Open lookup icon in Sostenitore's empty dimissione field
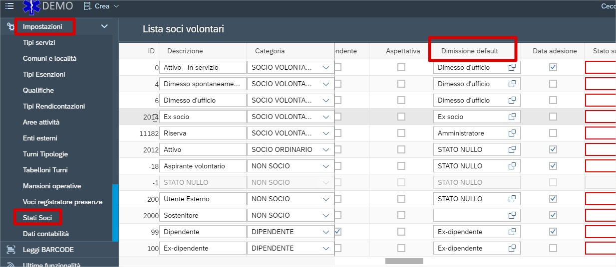 (x=512, y=215)
